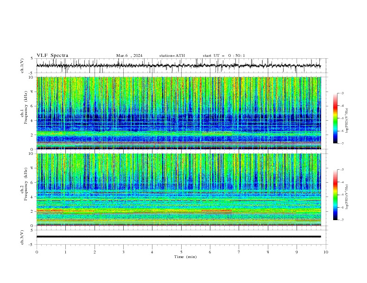Click the '-7' label on lower color scale
The image size is (367, 283).
coord(342,220)
